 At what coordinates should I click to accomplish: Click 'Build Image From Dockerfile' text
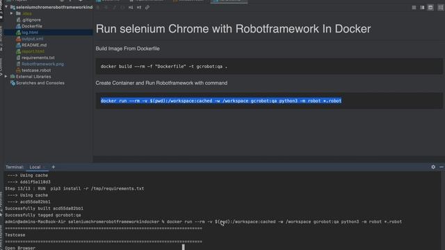[127, 49]
